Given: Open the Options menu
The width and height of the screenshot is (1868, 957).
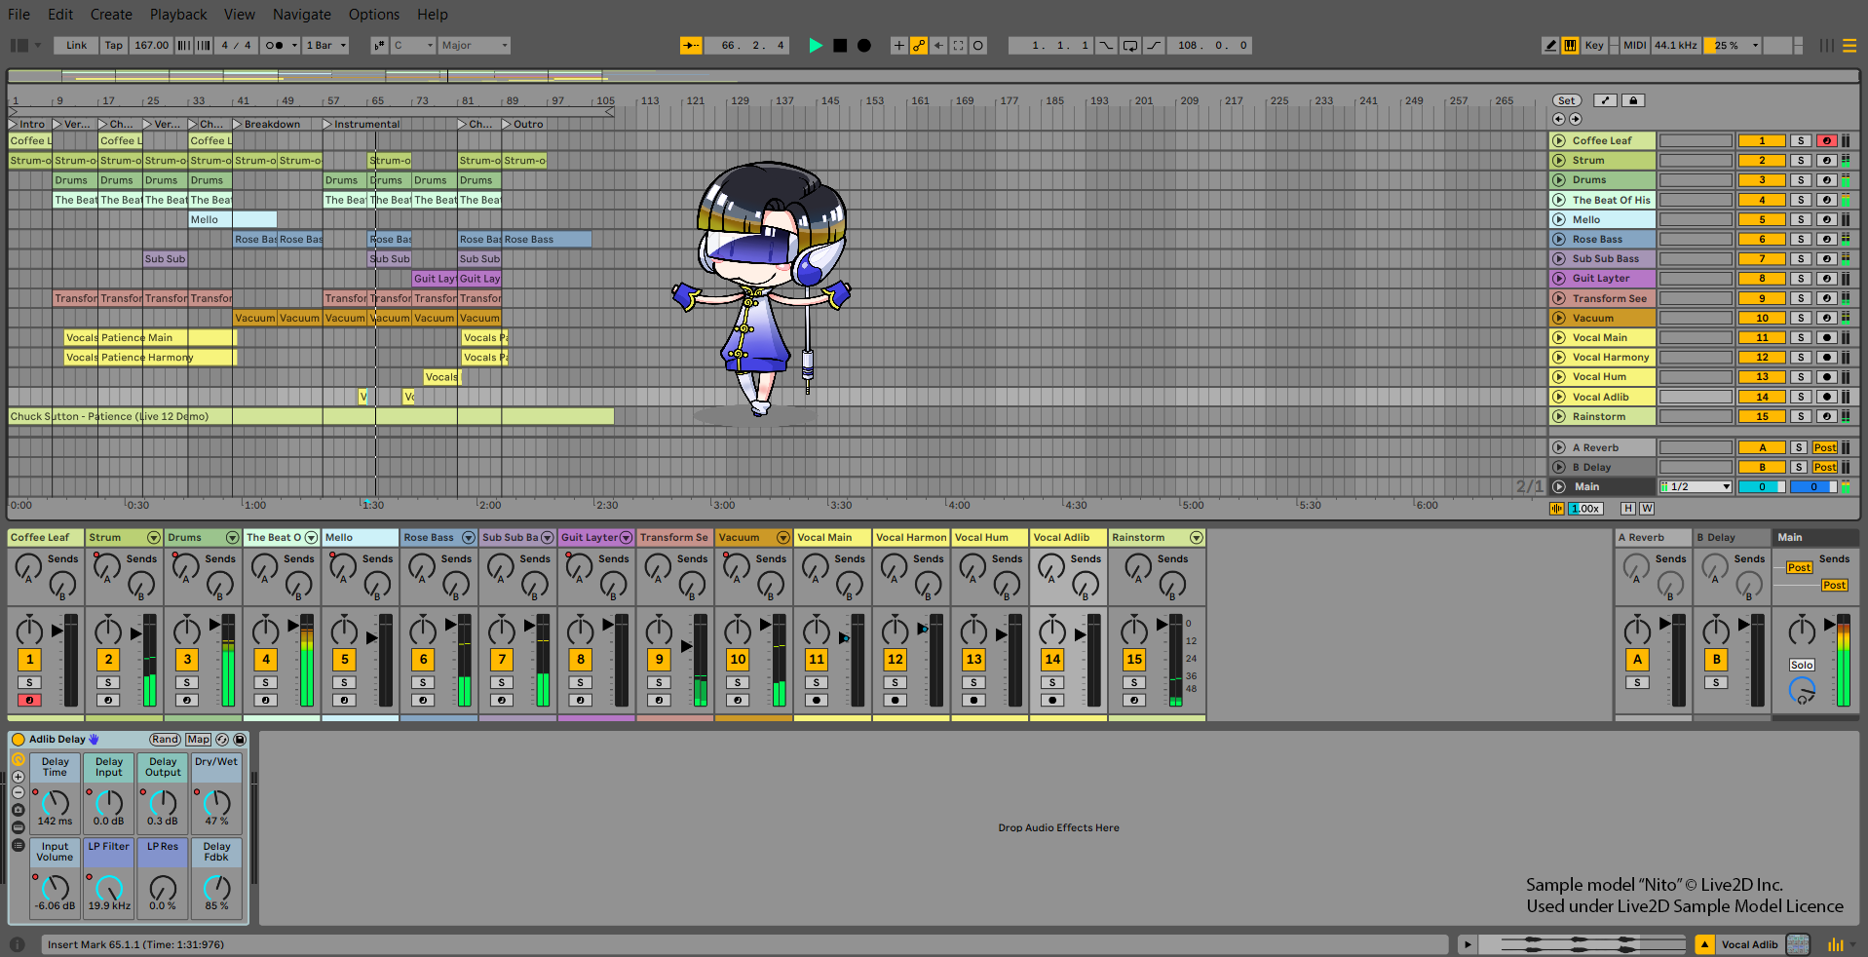Looking at the screenshot, I should point(374,15).
